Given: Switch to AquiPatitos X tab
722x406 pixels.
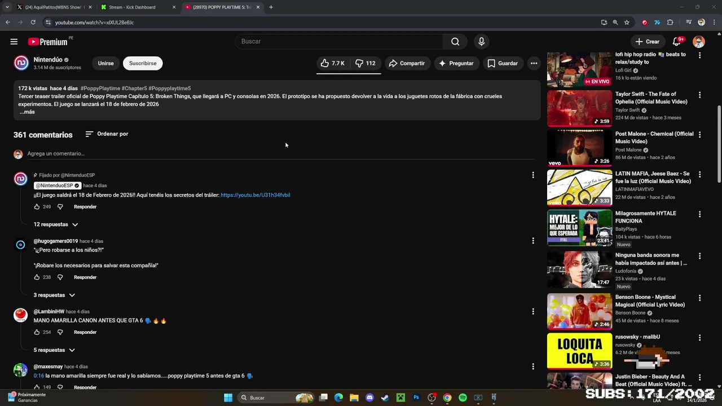Looking at the screenshot, I should point(54,7).
